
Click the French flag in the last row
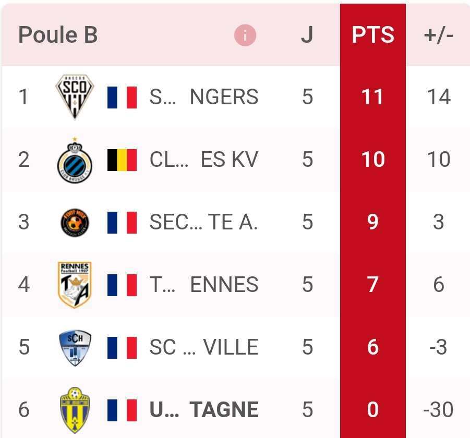pos(122,410)
